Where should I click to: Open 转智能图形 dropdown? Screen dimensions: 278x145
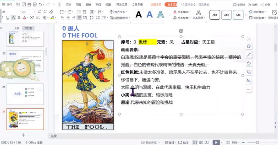[120, 18]
